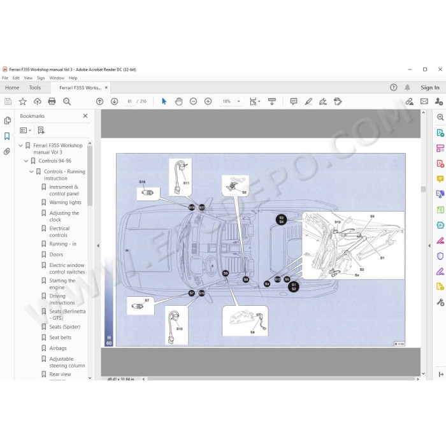
Task: Click the Sign In button
Action: coord(430,88)
